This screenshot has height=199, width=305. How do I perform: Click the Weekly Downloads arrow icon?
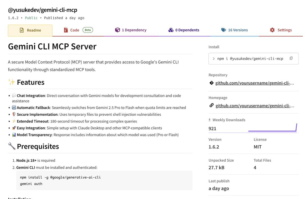tap(210, 120)
